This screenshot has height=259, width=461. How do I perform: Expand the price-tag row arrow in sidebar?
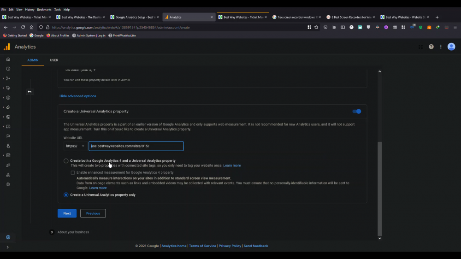pyautogui.click(x=3, y=88)
